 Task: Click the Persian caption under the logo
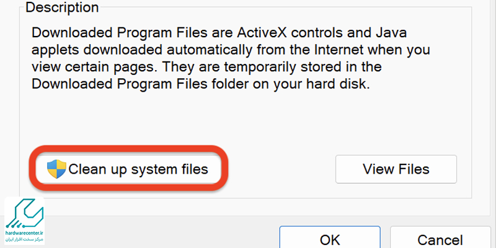coord(24,239)
